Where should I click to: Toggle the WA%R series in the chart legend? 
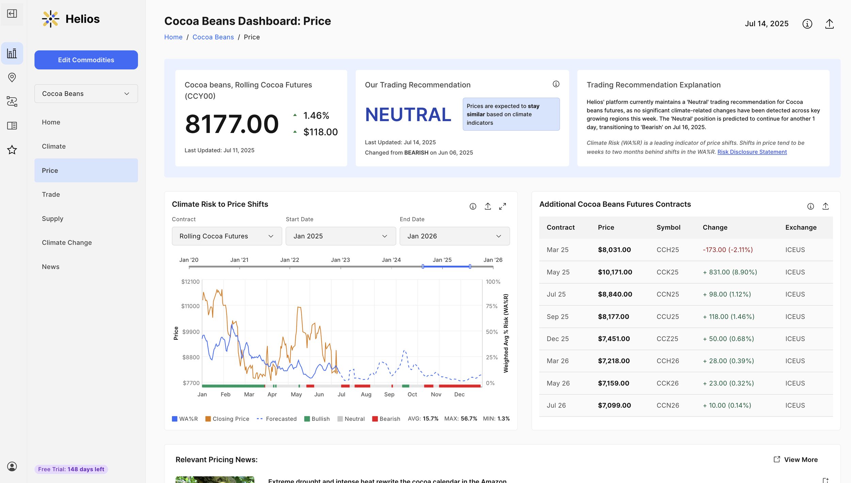(185, 419)
